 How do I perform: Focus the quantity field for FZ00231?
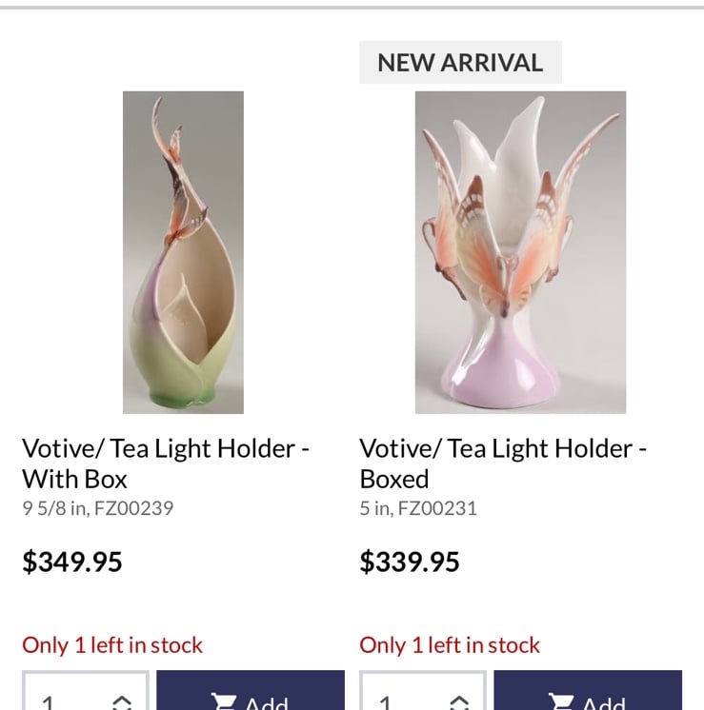tap(422, 690)
